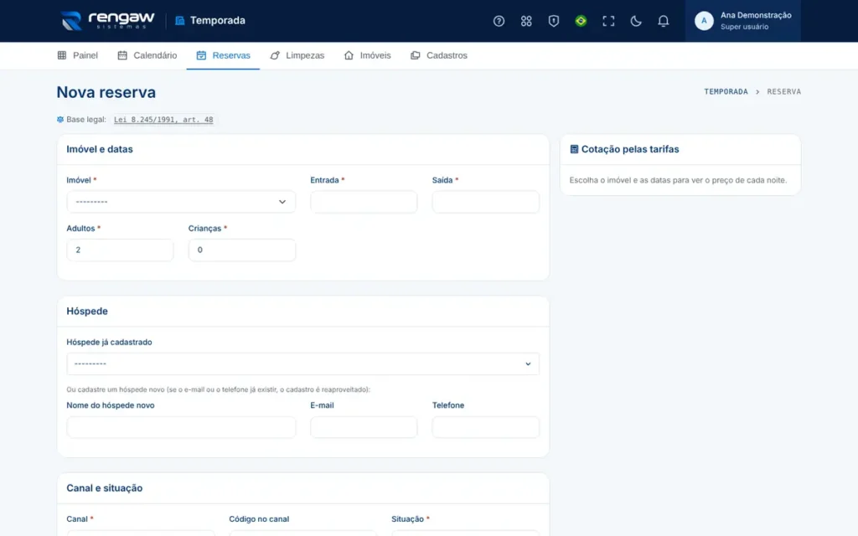Image resolution: width=858 pixels, height=536 pixels.
Task: Click the Nome do hóspede novo field
Action: [181, 427]
